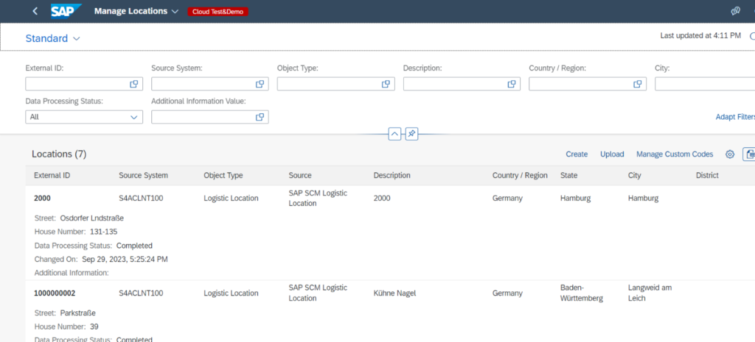Open value help for Description filter
Viewport: 755px width, 342px height.
pos(512,84)
